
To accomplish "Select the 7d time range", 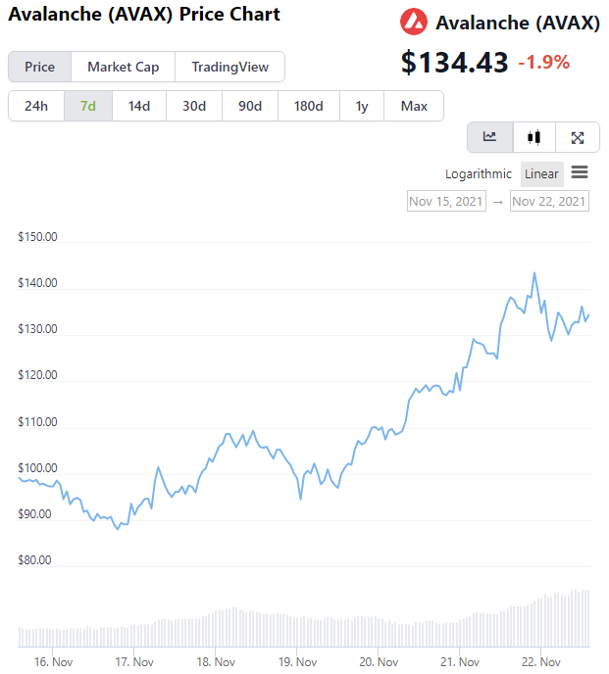I will pyautogui.click(x=88, y=106).
